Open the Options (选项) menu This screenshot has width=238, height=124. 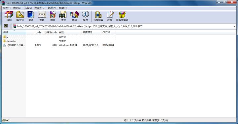pos(52,8)
